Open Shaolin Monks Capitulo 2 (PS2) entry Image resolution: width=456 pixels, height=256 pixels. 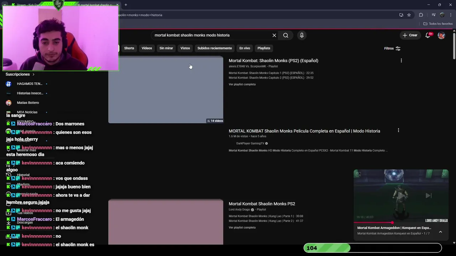point(271,78)
